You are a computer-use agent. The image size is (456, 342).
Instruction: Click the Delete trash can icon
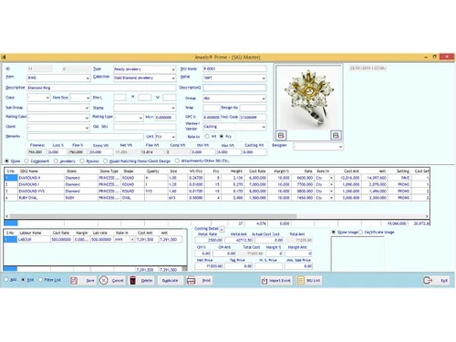pyautogui.click(x=133, y=280)
